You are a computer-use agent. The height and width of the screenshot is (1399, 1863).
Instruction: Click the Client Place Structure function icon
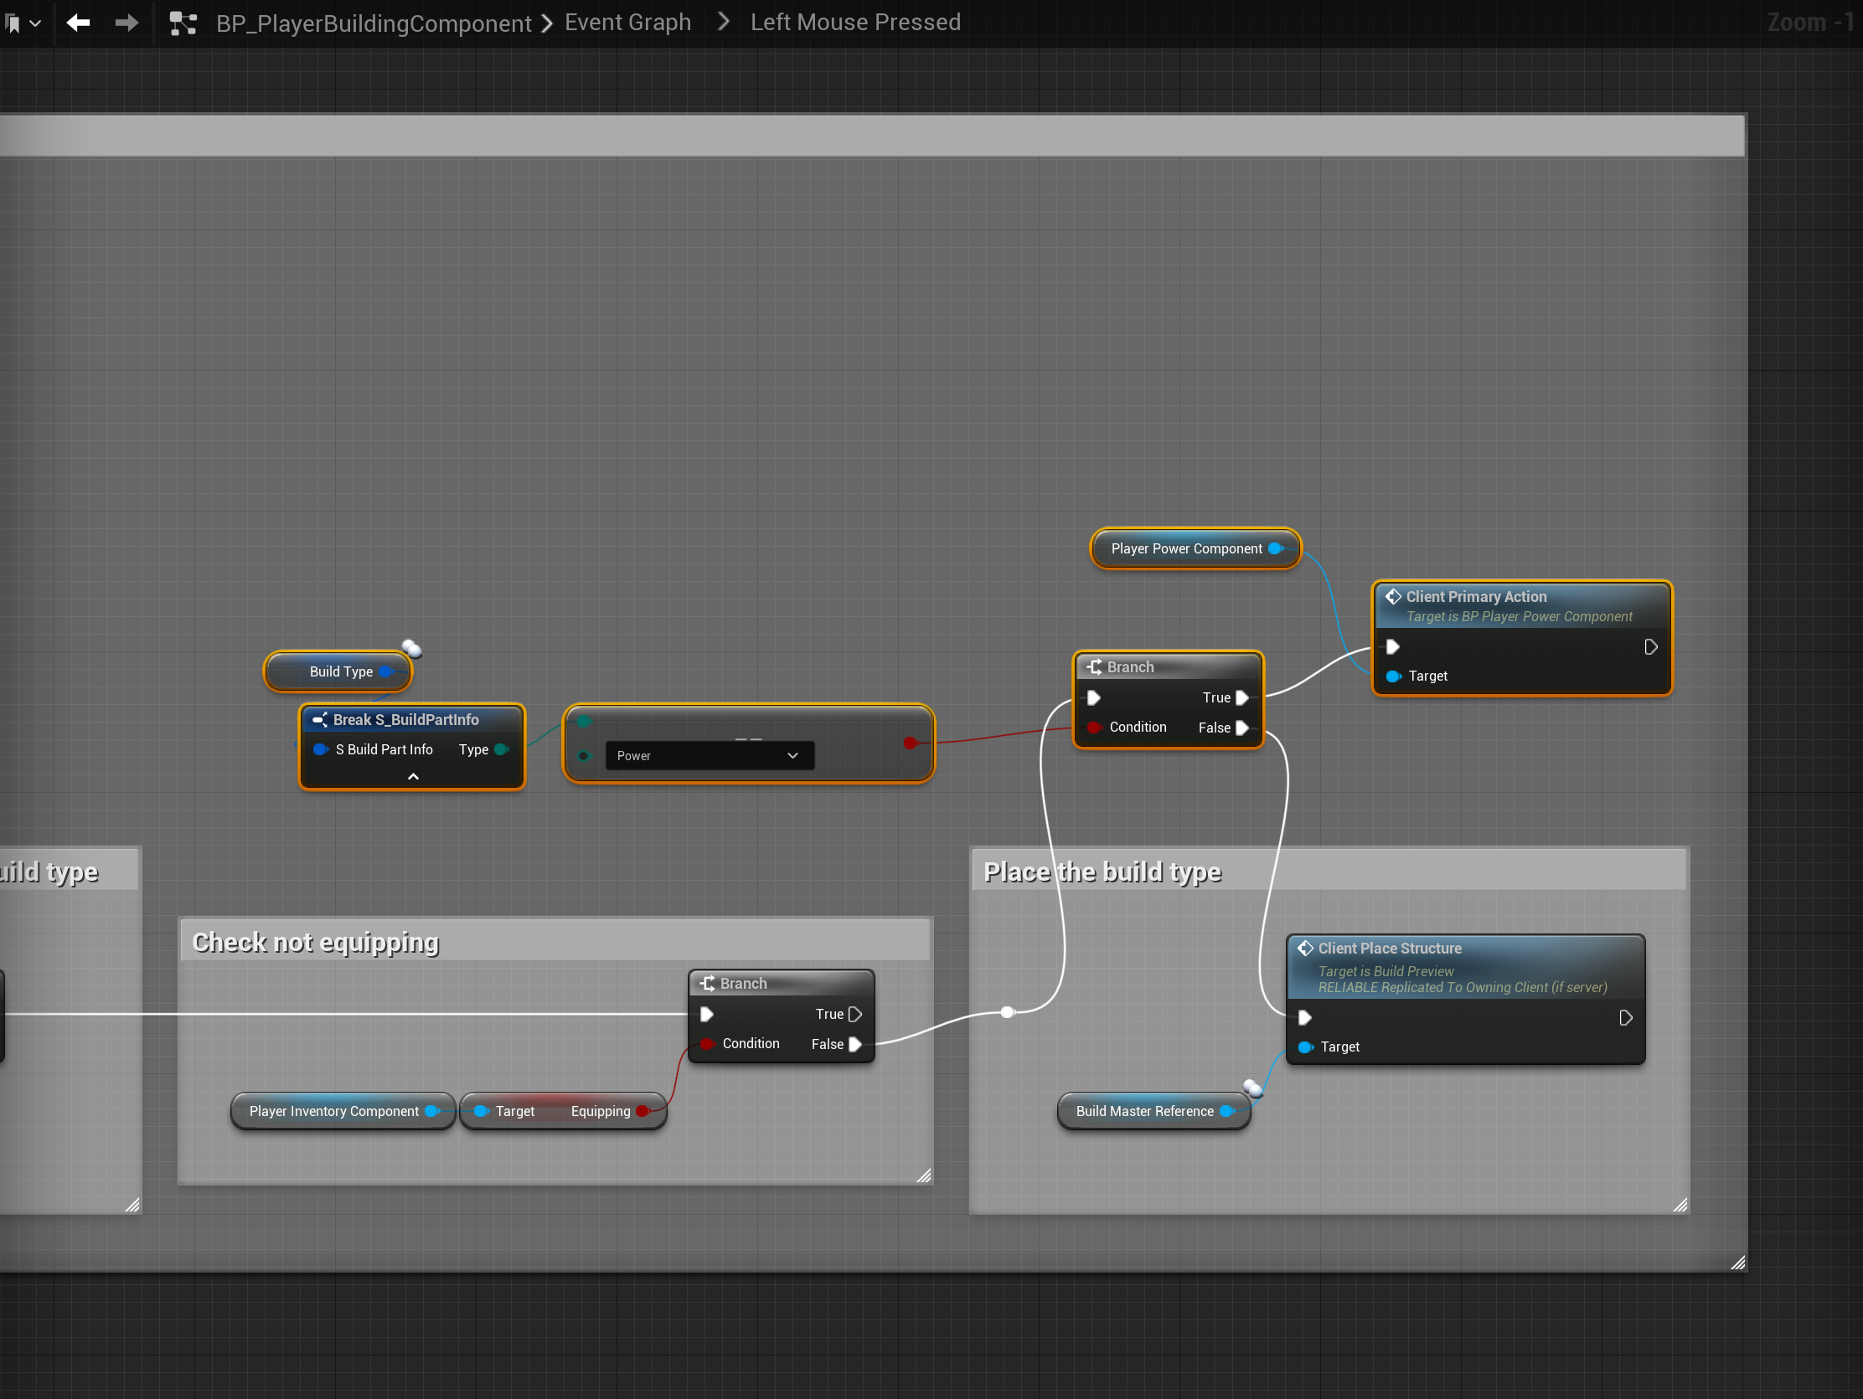click(1305, 949)
